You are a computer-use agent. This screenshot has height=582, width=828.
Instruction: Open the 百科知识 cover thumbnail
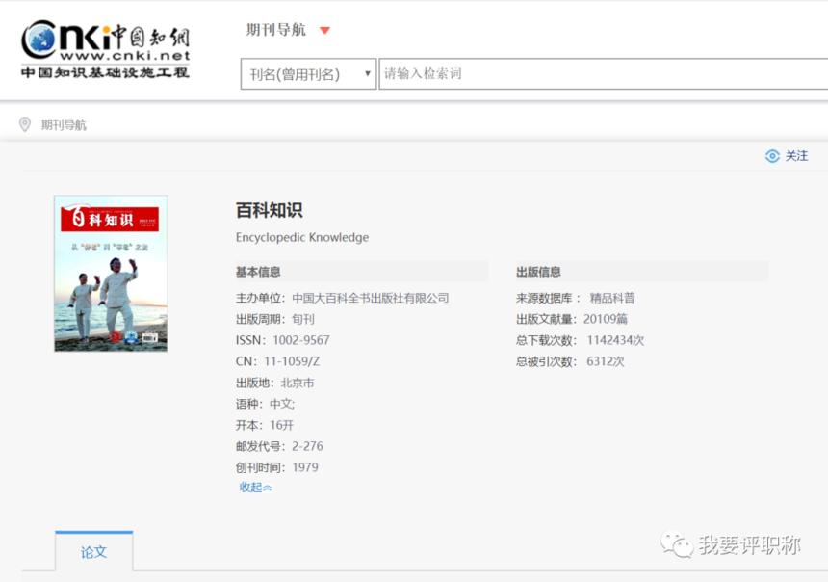[x=111, y=274]
